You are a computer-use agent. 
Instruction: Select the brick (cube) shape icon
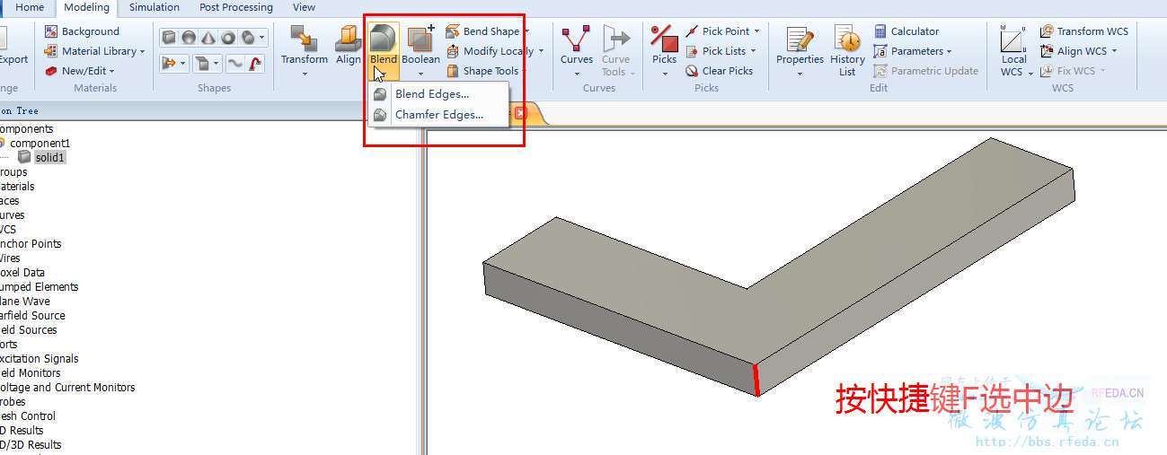click(x=169, y=38)
